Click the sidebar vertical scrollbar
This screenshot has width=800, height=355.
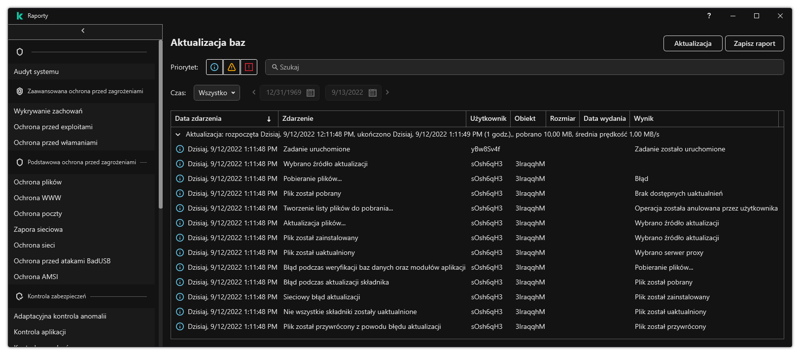160,123
